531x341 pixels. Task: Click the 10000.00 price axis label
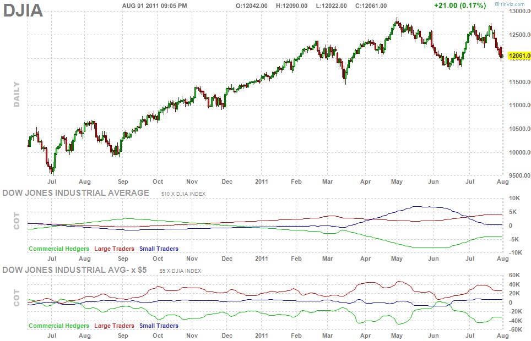pos(520,152)
